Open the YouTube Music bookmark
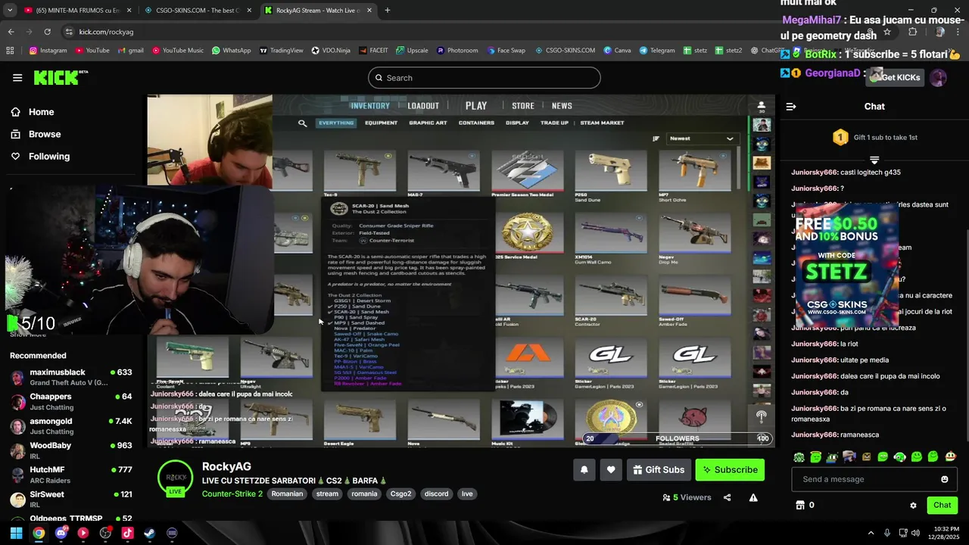Viewport: 969px width, 545px height. click(x=178, y=51)
